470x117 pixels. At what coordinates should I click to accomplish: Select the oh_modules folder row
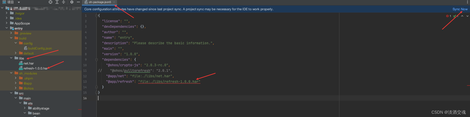(41, 73)
